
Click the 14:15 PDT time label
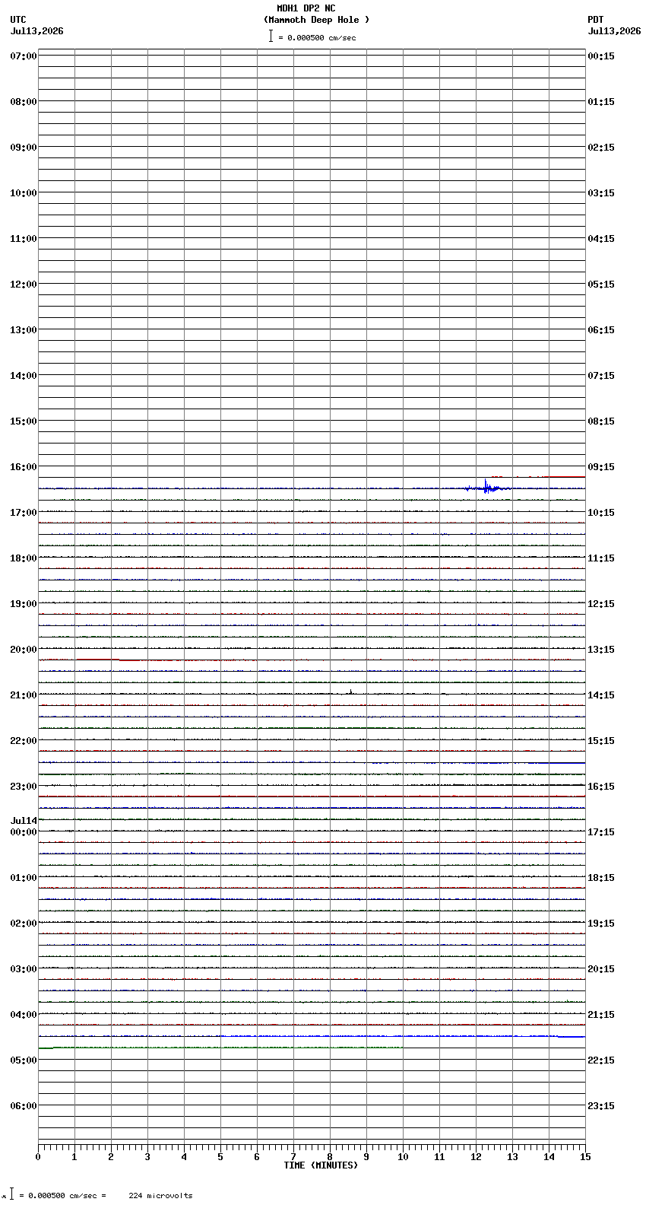[601, 695]
